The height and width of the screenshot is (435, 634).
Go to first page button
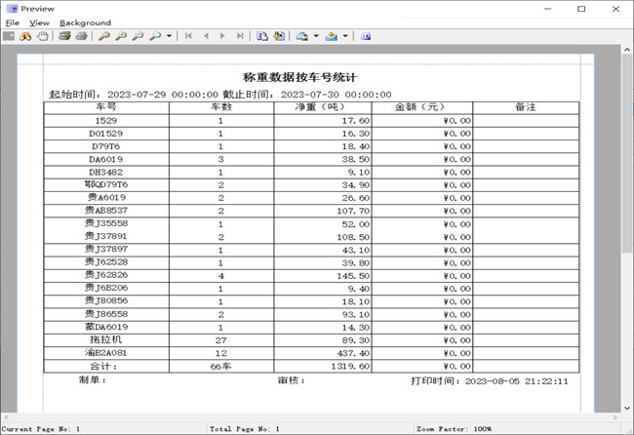(x=188, y=36)
